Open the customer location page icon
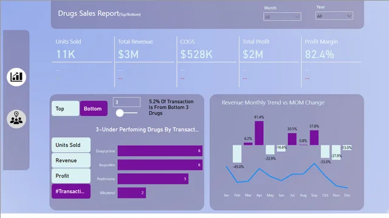The height and width of the screenshot is (218, 389). pyautogui.click(x=16, y=119)
